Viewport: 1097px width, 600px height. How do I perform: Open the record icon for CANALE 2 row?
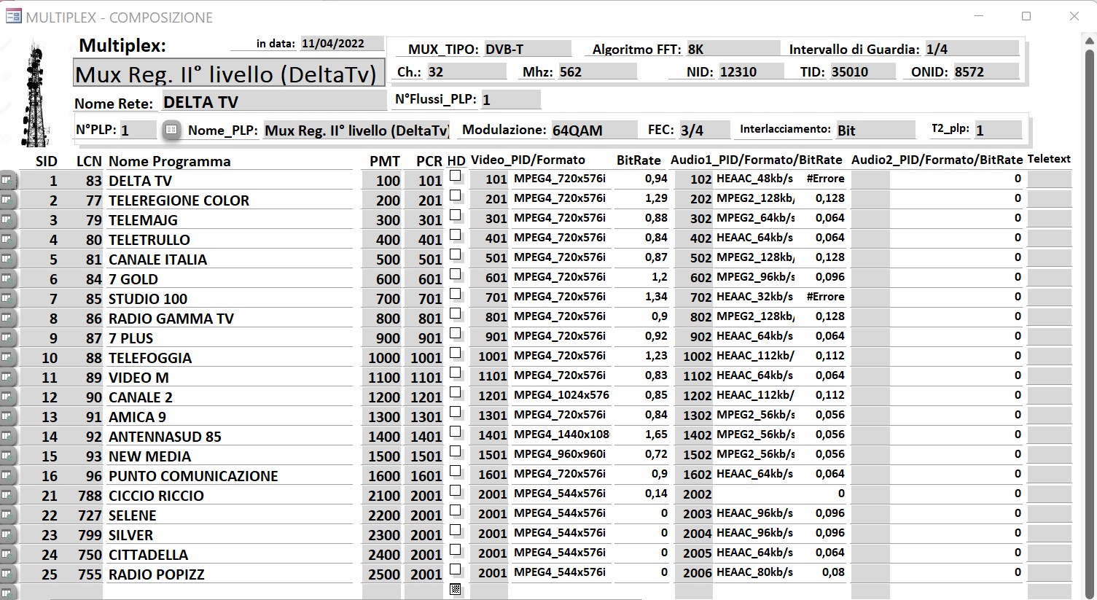(x=7, y=397)
